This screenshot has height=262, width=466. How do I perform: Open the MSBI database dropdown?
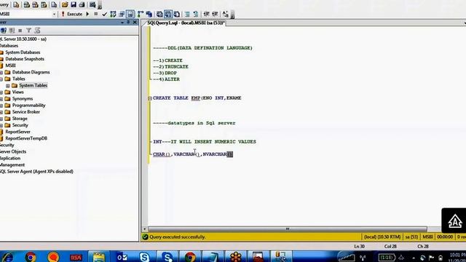point(54,14)
